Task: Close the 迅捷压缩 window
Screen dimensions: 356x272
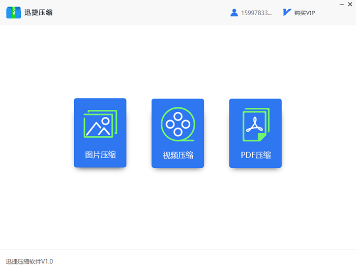Action: (x=350, y=4)
